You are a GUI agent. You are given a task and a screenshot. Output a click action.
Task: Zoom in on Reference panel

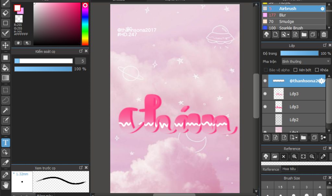294,156
